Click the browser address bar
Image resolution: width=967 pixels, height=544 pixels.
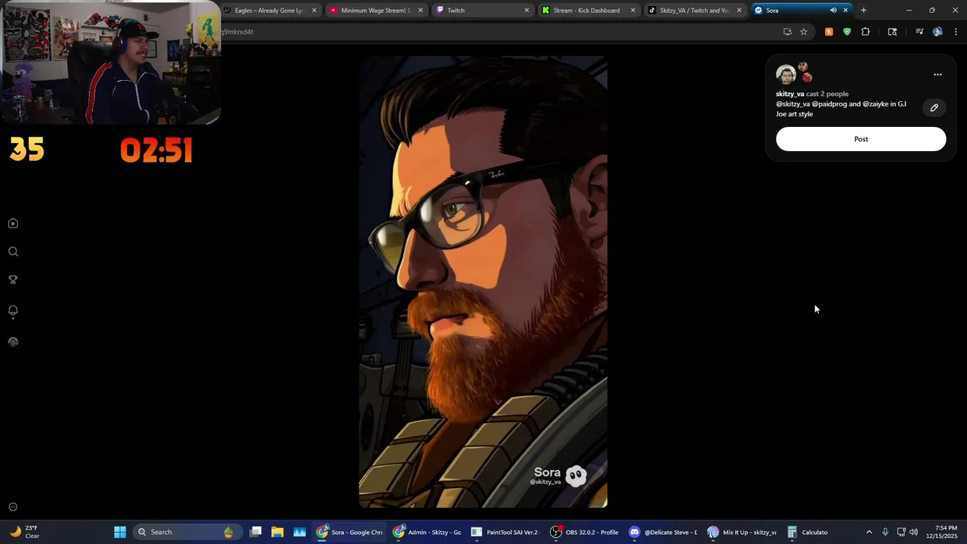[499, 32]
